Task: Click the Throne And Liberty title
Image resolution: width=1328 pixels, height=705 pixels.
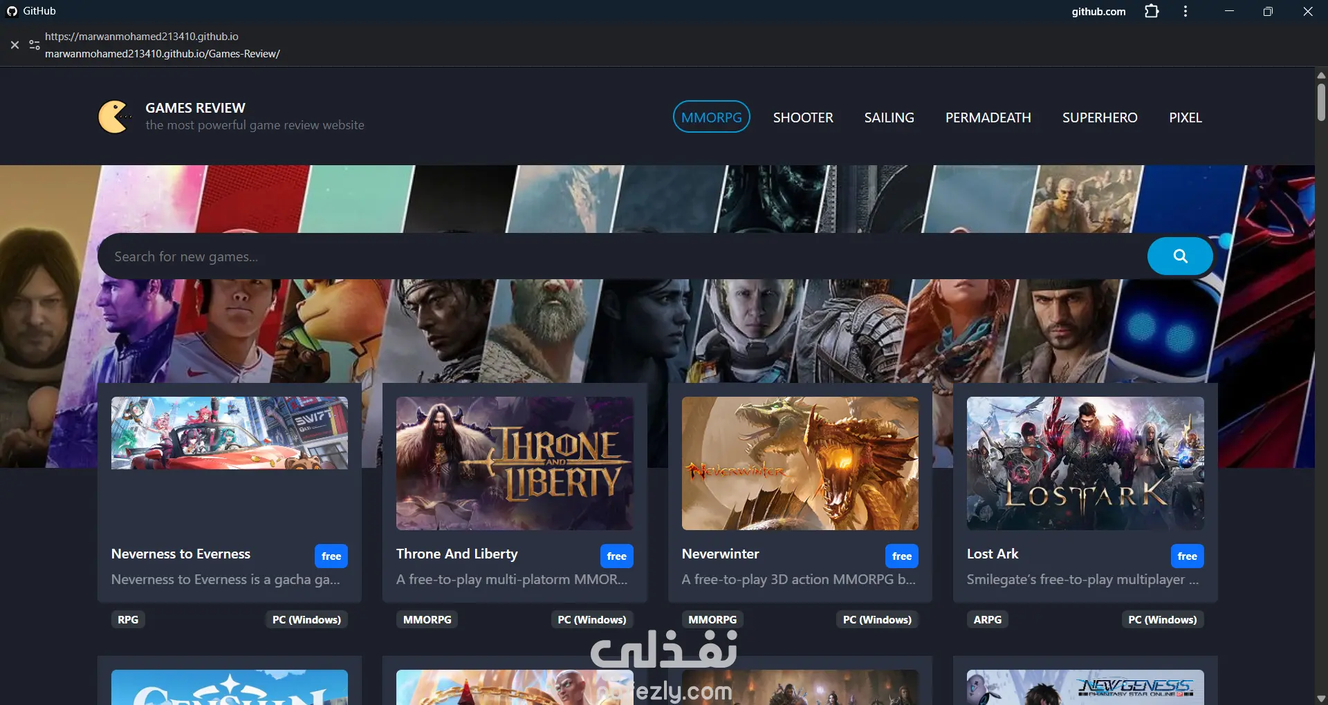Action: (456, 554)
